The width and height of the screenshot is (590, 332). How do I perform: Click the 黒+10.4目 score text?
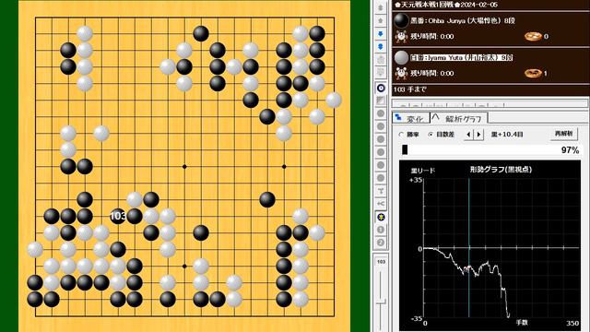[507, 135]
